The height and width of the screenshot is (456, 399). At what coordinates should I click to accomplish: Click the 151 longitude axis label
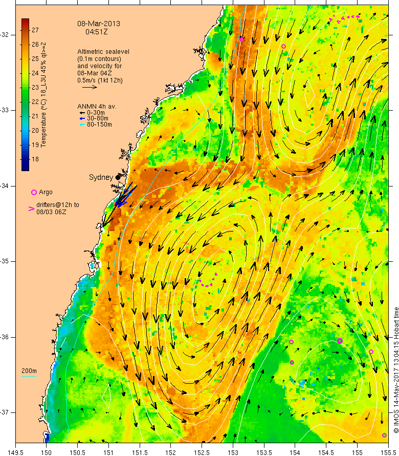[x=108, y=452]
